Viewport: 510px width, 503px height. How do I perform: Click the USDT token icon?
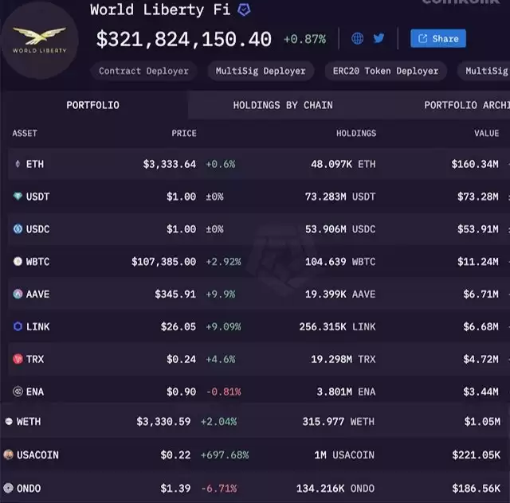tap(18, 197)
